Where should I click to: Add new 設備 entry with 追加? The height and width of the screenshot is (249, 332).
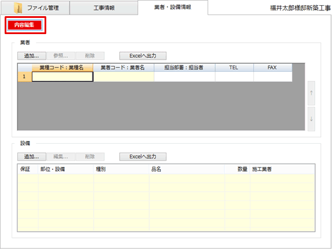32,157
